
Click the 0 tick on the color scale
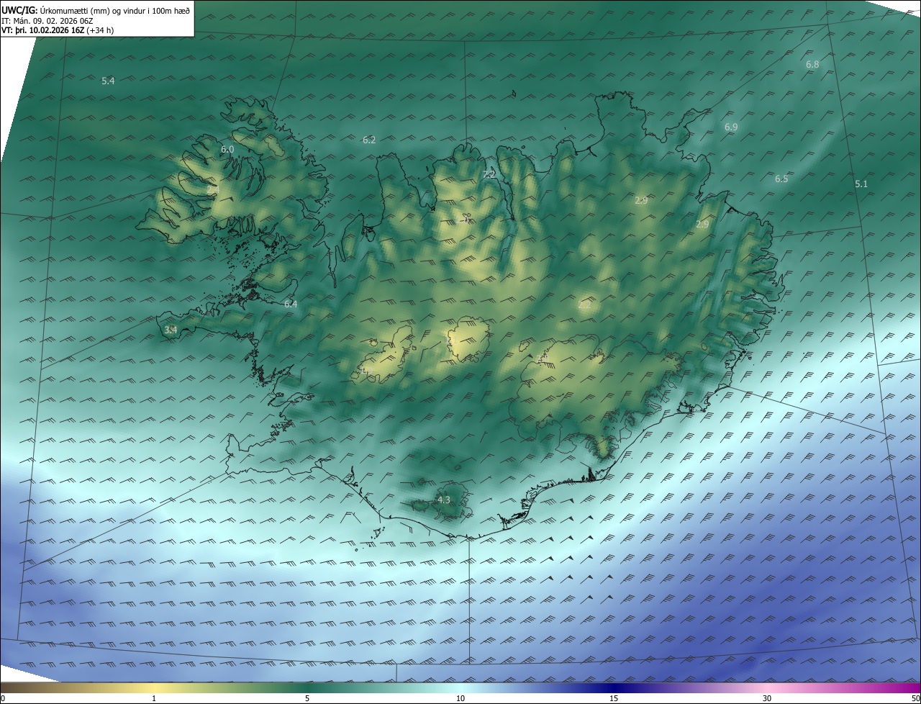pos(3,698)
